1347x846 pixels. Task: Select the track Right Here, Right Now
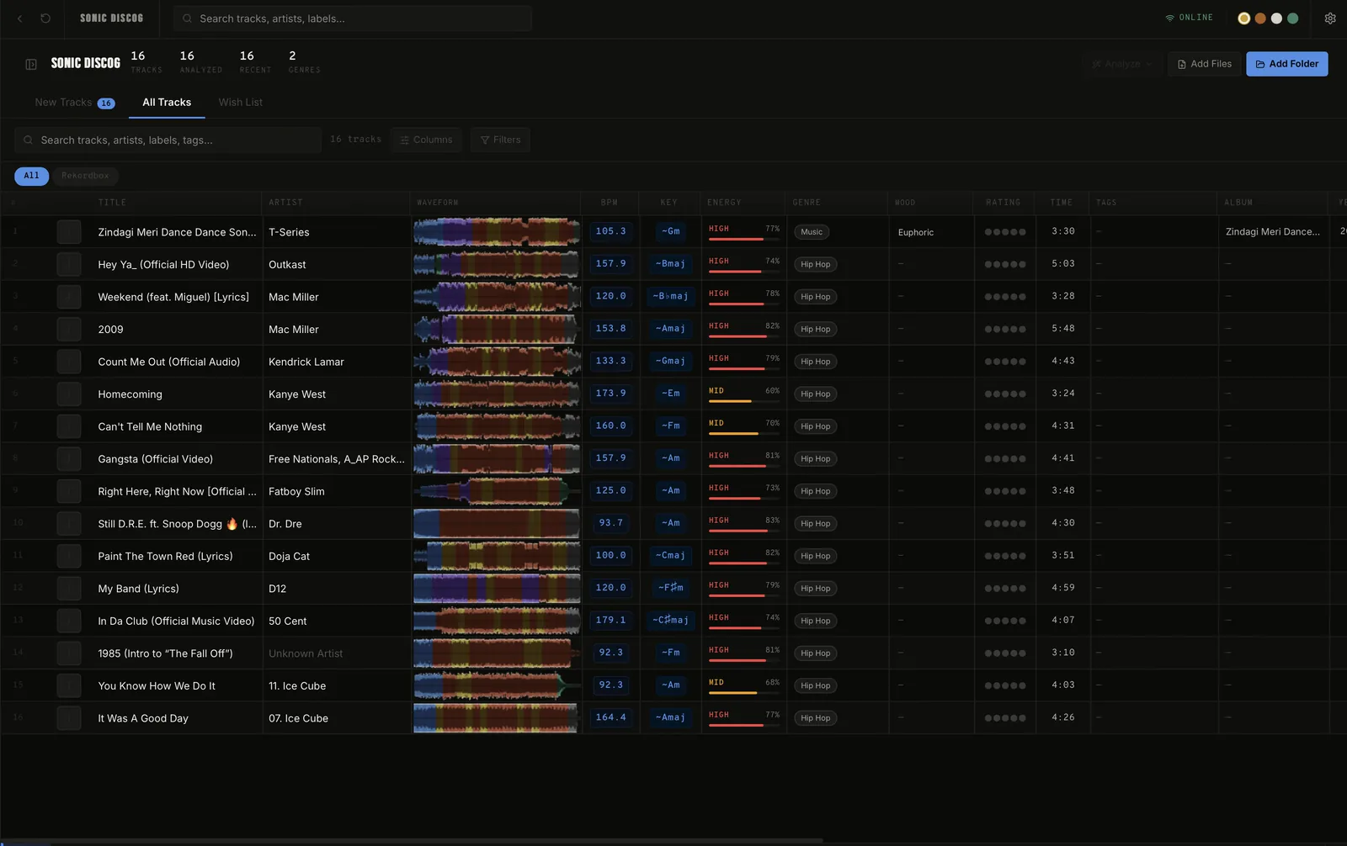(x=177, y=491)
